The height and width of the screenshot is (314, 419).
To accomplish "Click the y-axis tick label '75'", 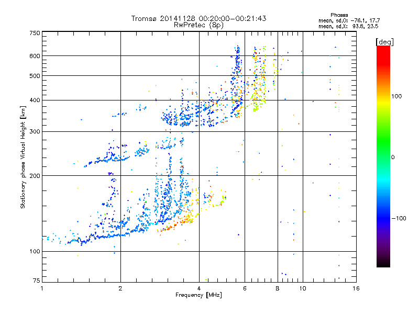I will (37, 281).
